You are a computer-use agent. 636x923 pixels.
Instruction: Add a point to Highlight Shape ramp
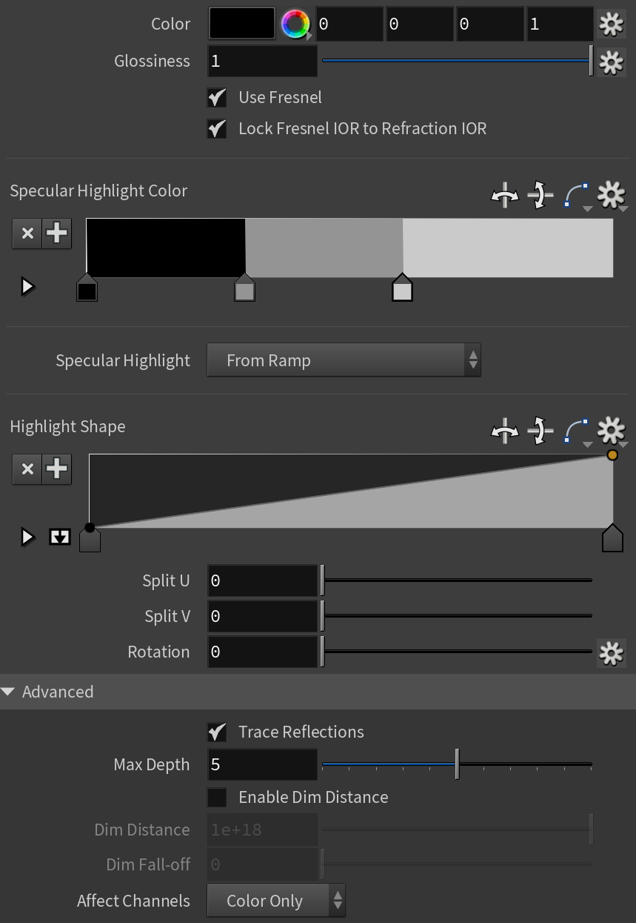(x=57, y=469)
